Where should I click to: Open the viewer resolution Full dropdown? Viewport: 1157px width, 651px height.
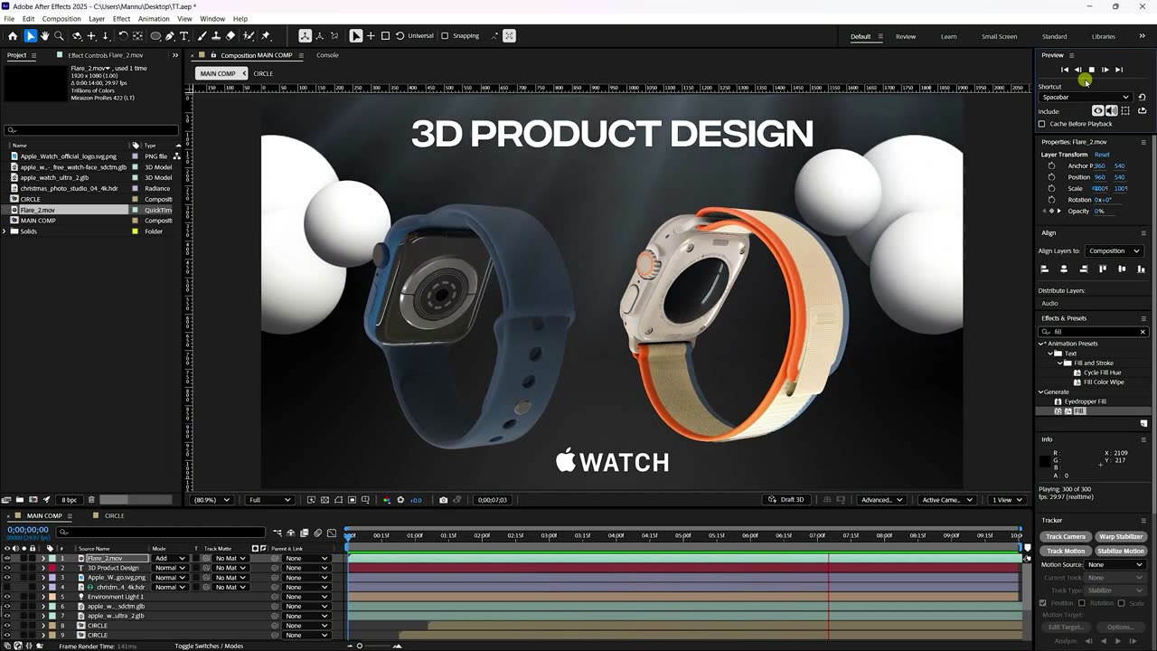[x=269, y=500]
